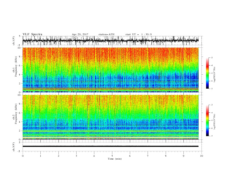Click the "VLF Spectra" title text
Viewport: 227px width, 175px height.
click(x=32, y=34)
